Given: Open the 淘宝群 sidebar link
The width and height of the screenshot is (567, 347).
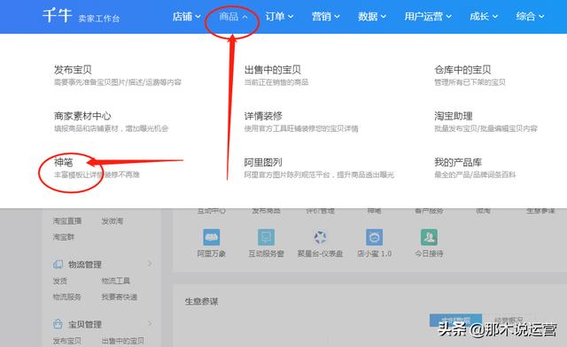Looking at the screenshot, I should click(63, 237).
